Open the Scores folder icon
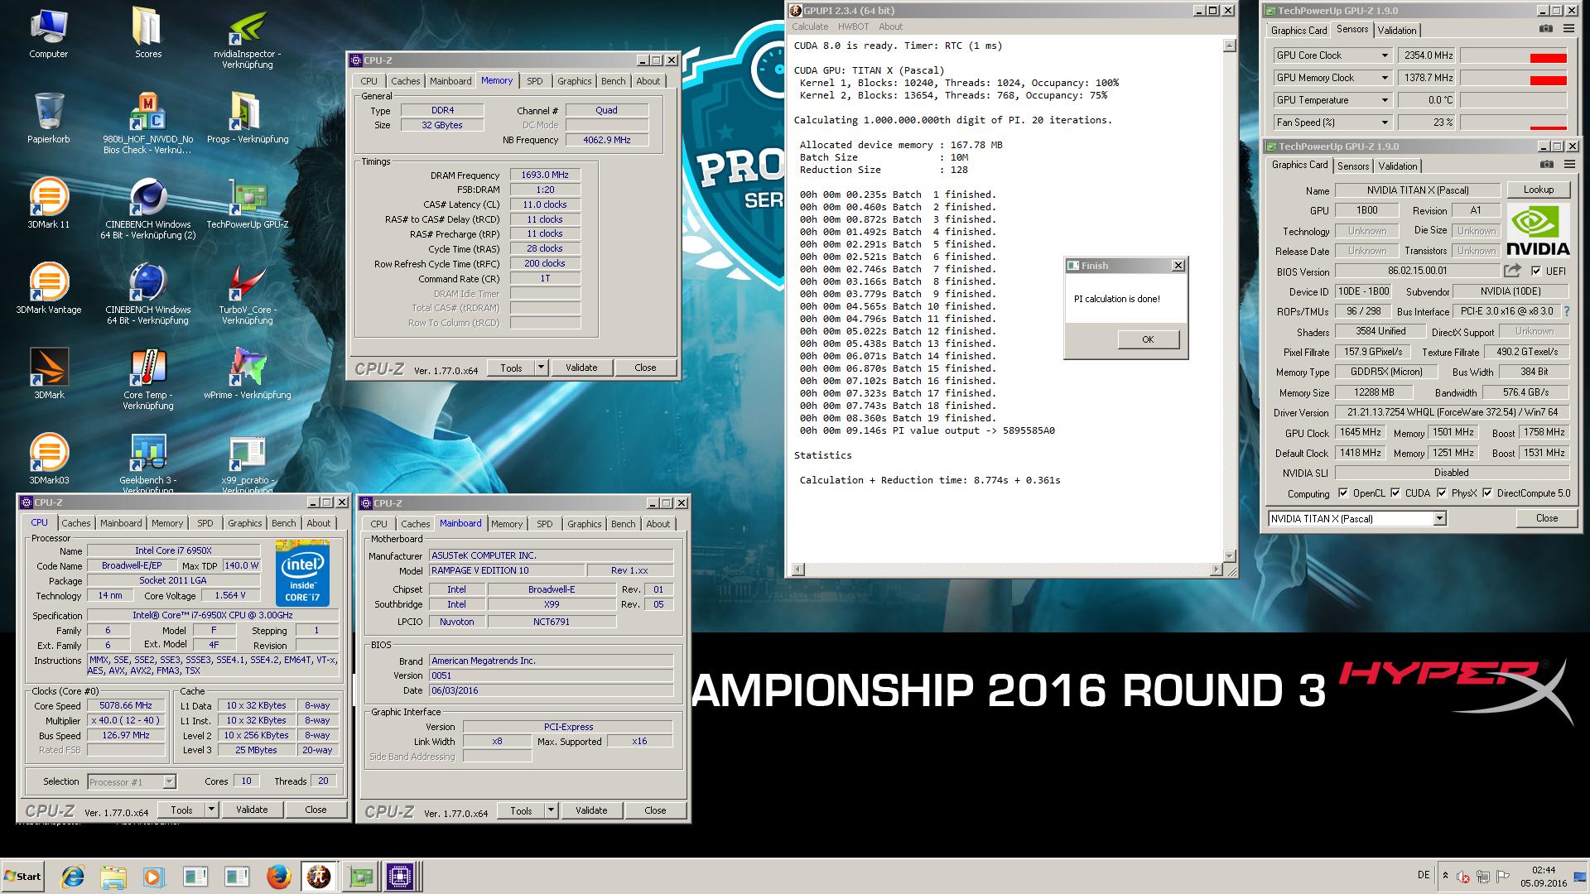 (x=148, y=33)
